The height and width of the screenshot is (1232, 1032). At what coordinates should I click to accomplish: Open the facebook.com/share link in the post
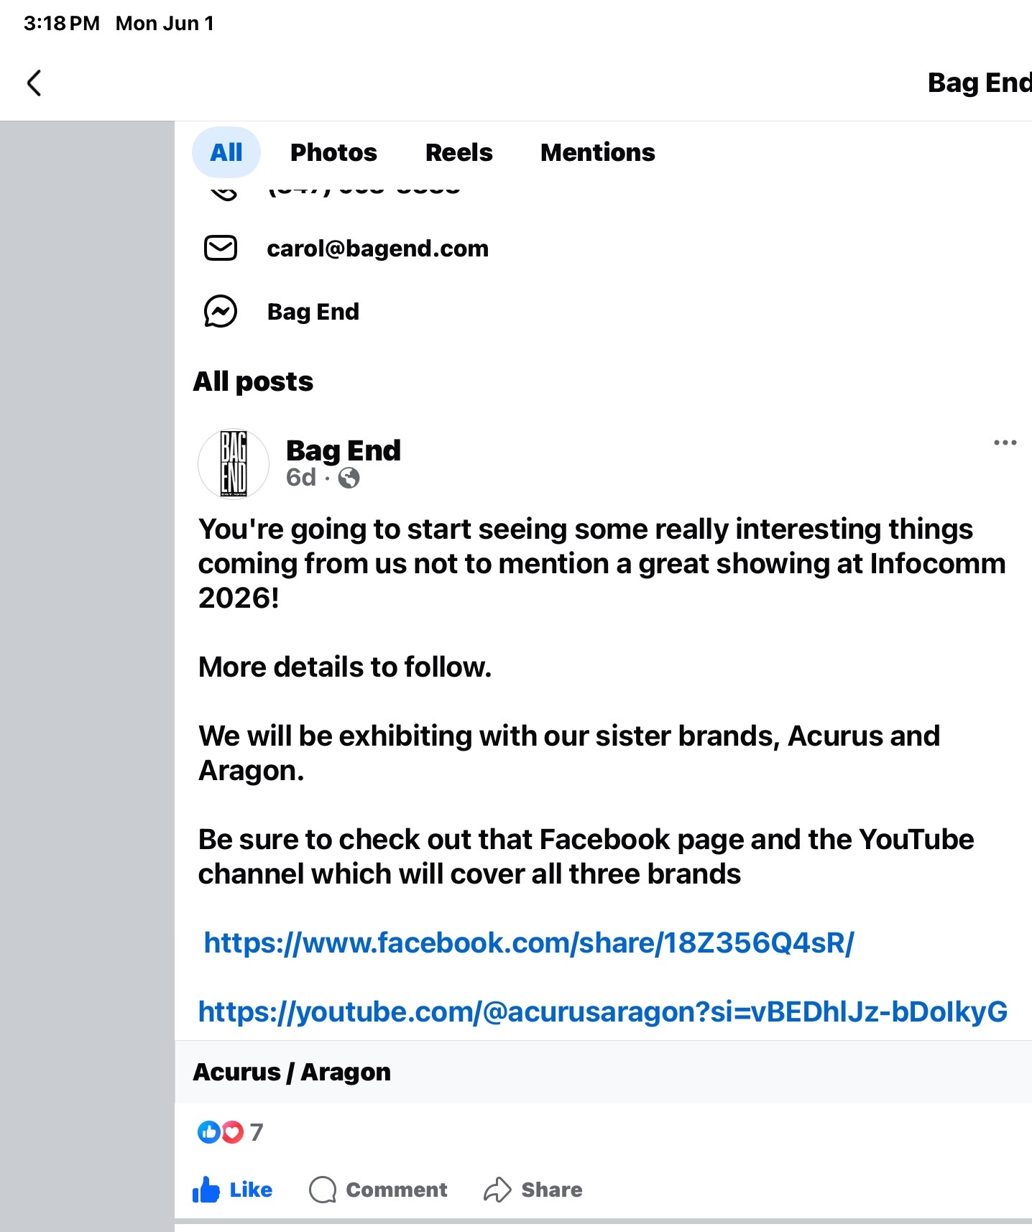tap(529, 942)
